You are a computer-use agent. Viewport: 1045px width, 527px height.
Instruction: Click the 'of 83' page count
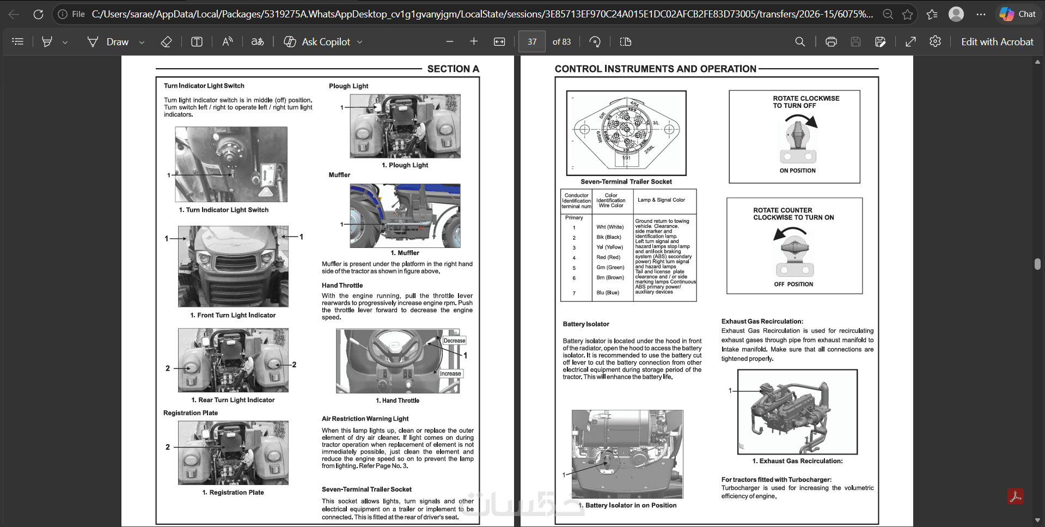pyautogui.click(x=561, y=42)
